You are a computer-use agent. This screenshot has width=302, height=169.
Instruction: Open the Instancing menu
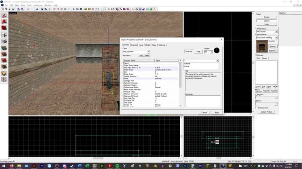pyautogui.click(x=38, y=5)
